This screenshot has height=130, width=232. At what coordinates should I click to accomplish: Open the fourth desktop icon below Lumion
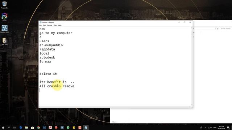4,42
